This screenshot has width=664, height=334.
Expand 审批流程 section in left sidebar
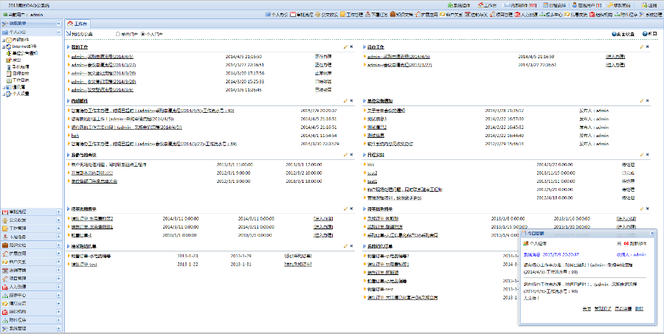point(58,211)
